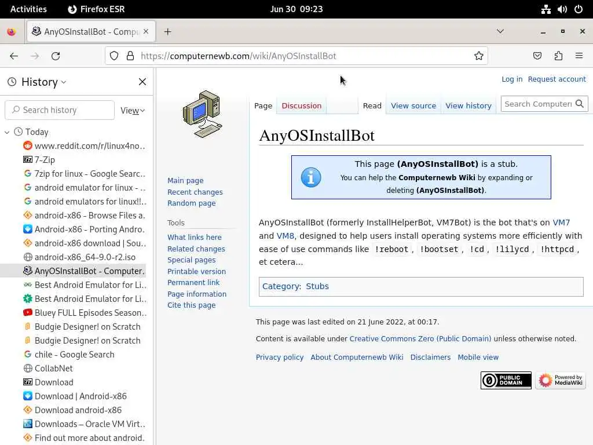Open the View history tab

pyautogui.click(x=468, y=105)
